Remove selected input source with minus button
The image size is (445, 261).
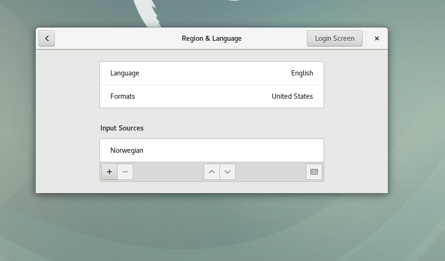tap(125, 172)
